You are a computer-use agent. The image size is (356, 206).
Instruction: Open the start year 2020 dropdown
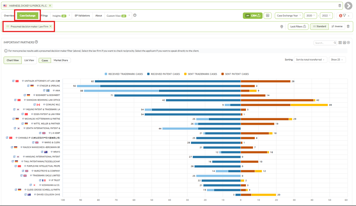(x=310, y=15)
